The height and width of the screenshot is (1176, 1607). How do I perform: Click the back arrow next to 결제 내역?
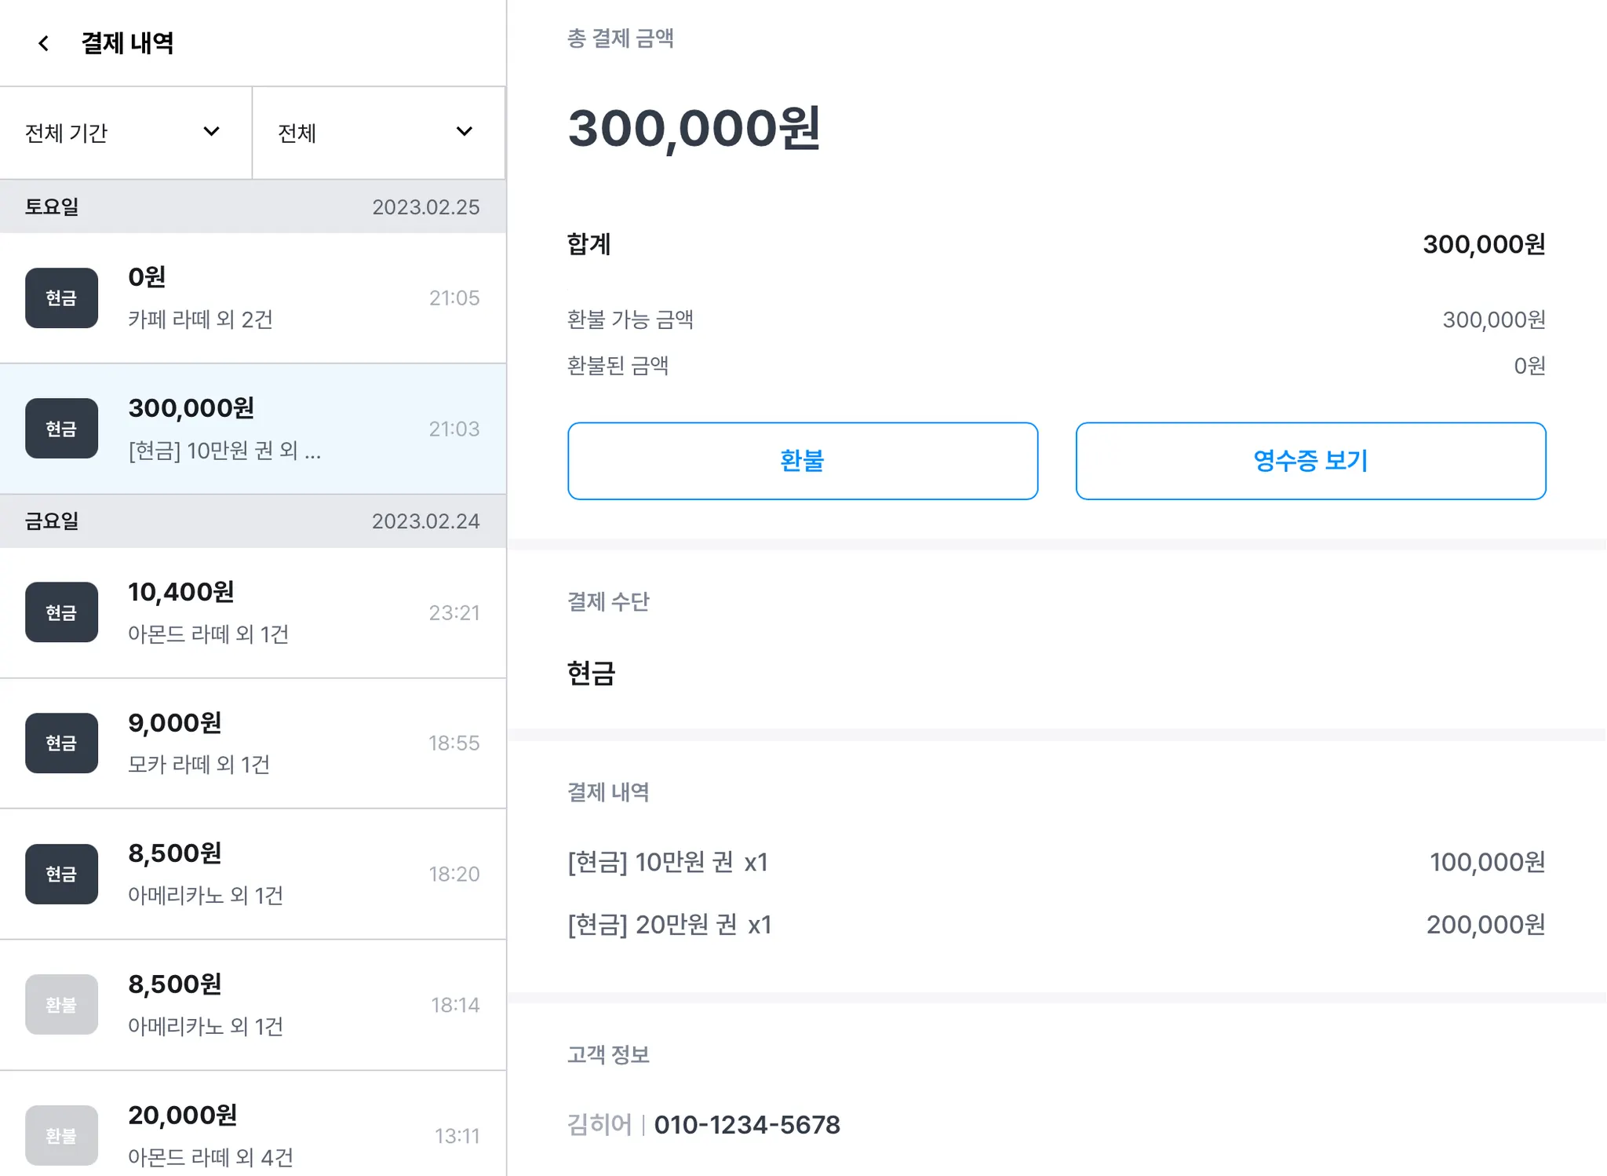pyautogui.click(x=44, y=43)
